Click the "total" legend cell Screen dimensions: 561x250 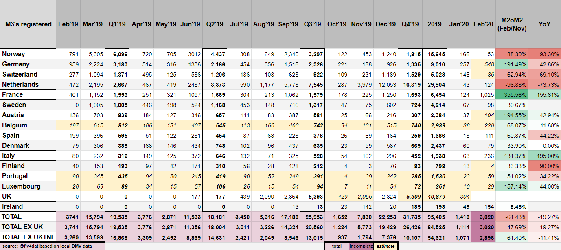click(337, 246)
